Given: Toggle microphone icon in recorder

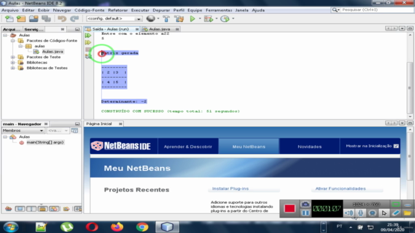Looking at the screenshot, I should 361,213.
